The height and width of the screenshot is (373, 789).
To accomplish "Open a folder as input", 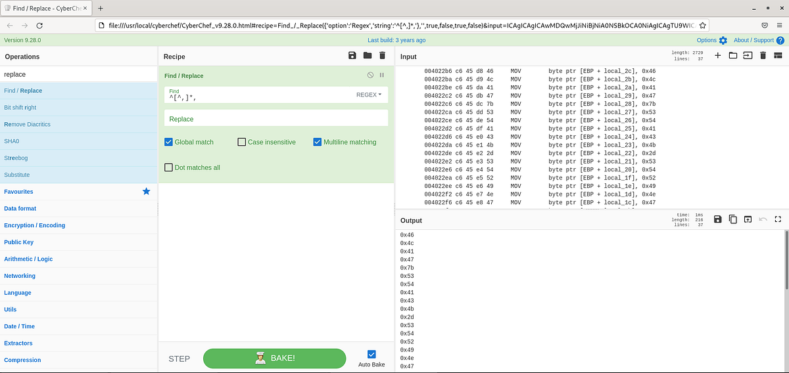I will pos(732,56).
